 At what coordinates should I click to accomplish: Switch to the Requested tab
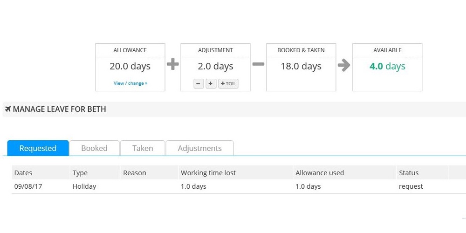coord(38,148)
